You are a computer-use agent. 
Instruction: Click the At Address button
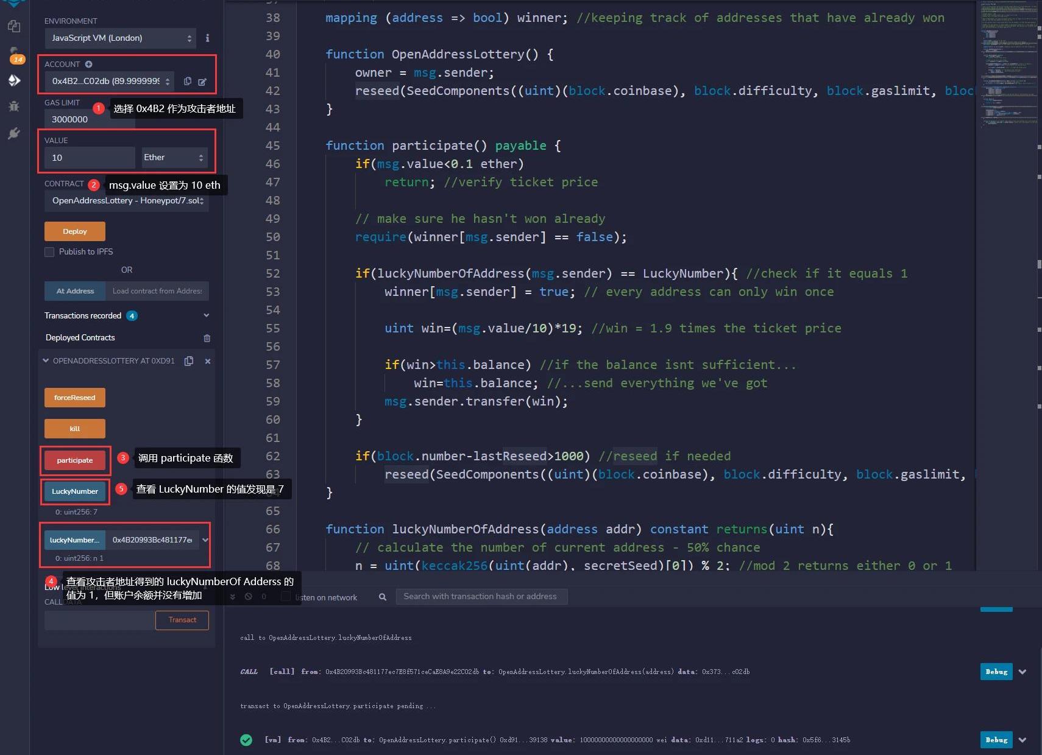click(75, 291)
